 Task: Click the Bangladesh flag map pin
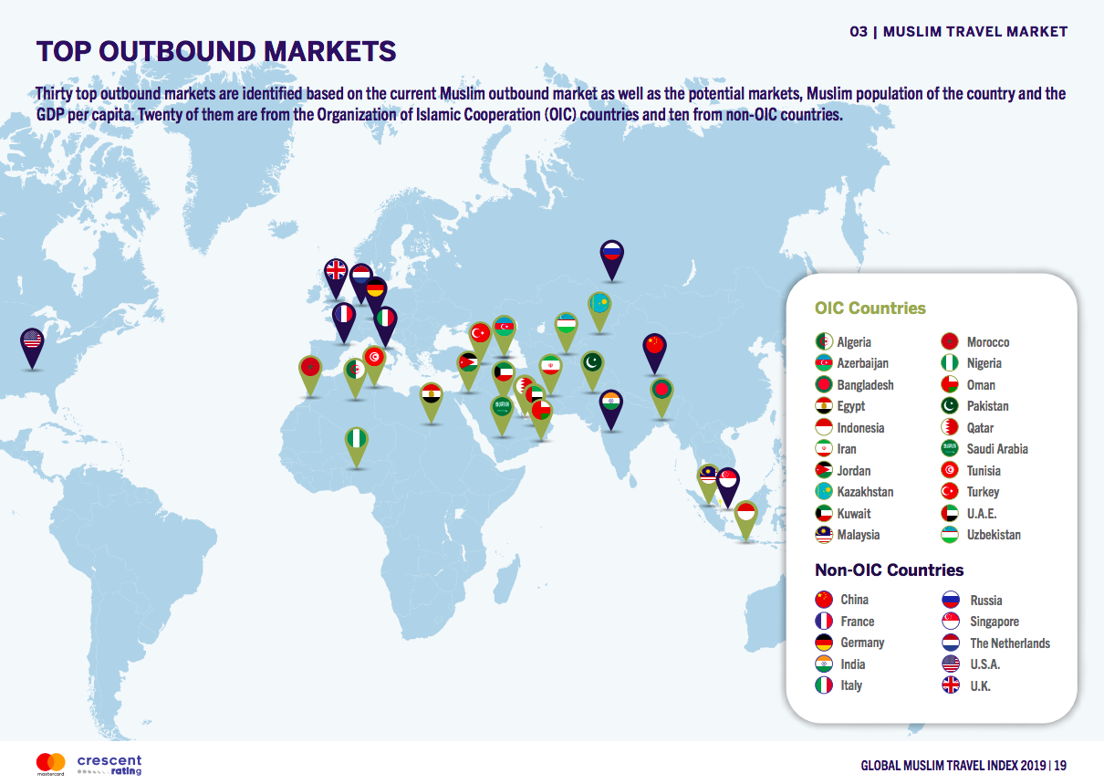(x=661, y=398)
